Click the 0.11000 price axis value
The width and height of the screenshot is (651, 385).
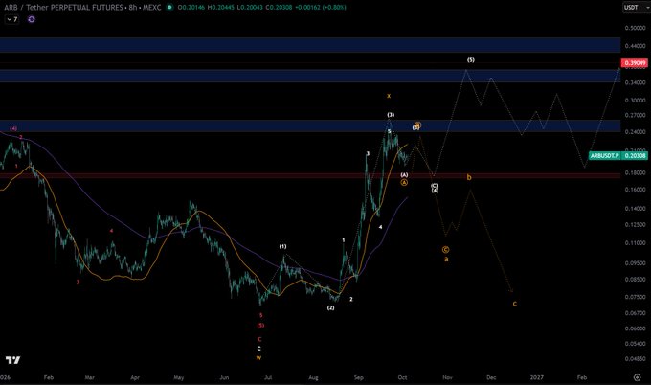pyautogui.click(x=636, y=243)
